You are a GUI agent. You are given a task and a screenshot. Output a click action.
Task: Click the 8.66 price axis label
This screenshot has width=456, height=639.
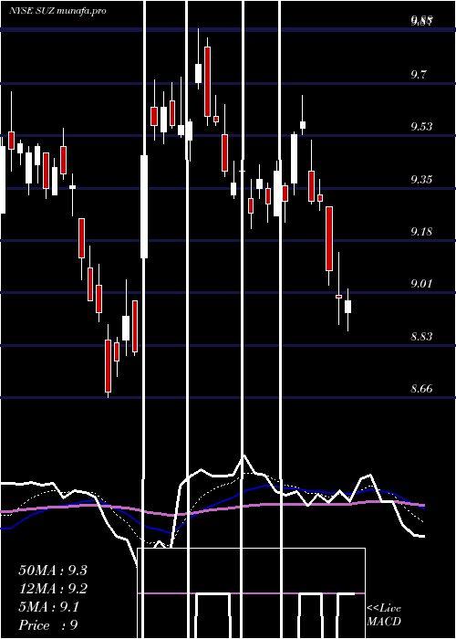tap(421, 388)
